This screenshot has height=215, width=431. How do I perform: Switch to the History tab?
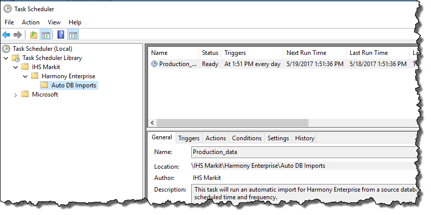pyautogui.click(x=304, y=138)
